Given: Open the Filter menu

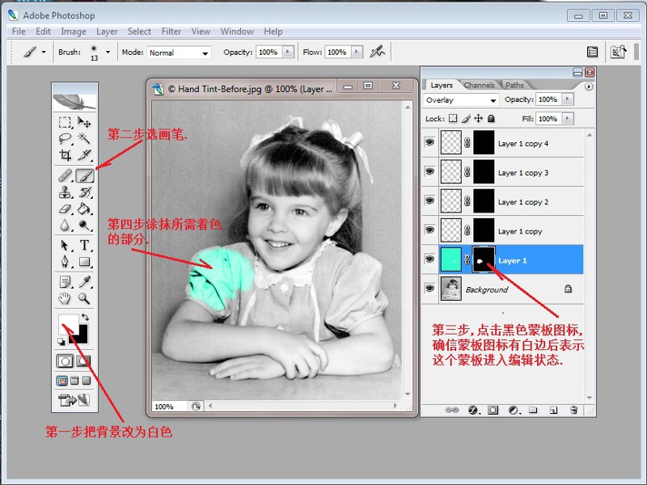Looking at the screenshot, I should coord(171,32).
